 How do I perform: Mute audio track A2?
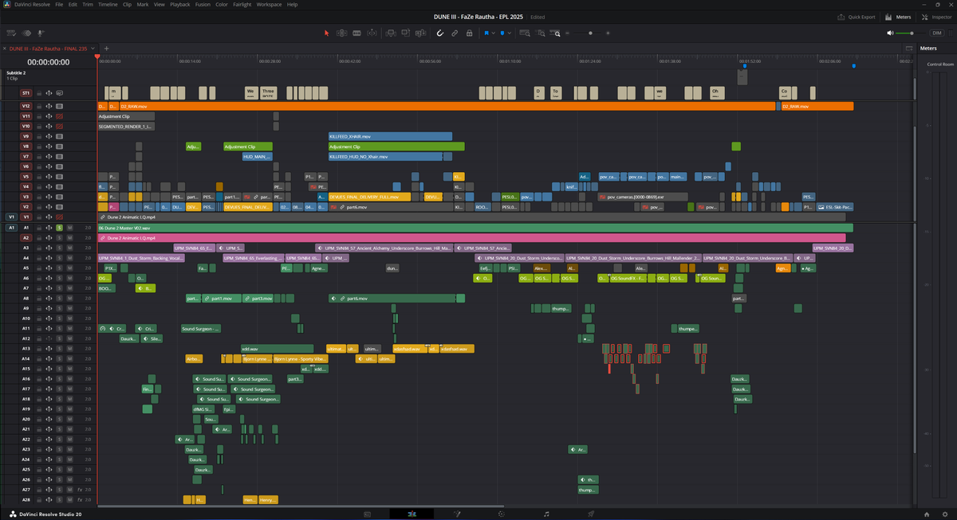click(69, 237)
